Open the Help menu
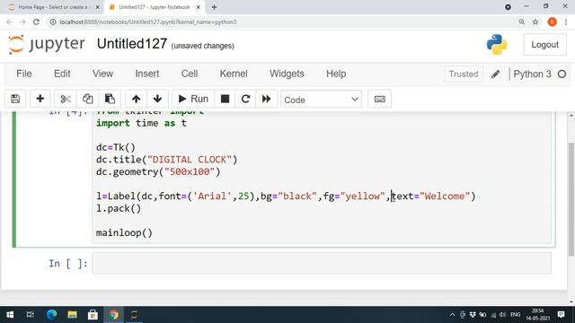Image resolution: width=575 pixels, height=323 pixels. [x=336, y=74]
